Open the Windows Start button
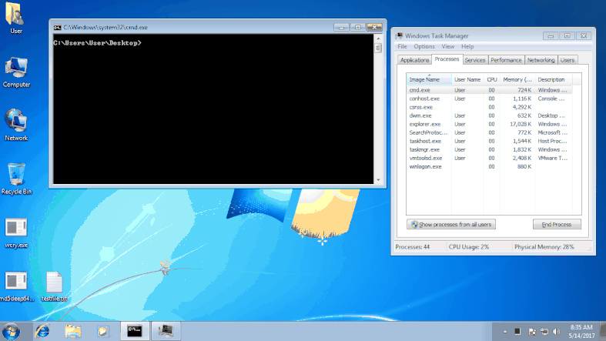Viewport: 606px width, 341px height. tap(11, 331)
